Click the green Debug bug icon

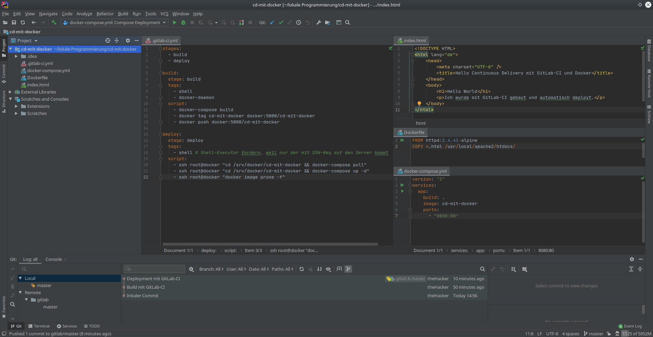(183, 22)
